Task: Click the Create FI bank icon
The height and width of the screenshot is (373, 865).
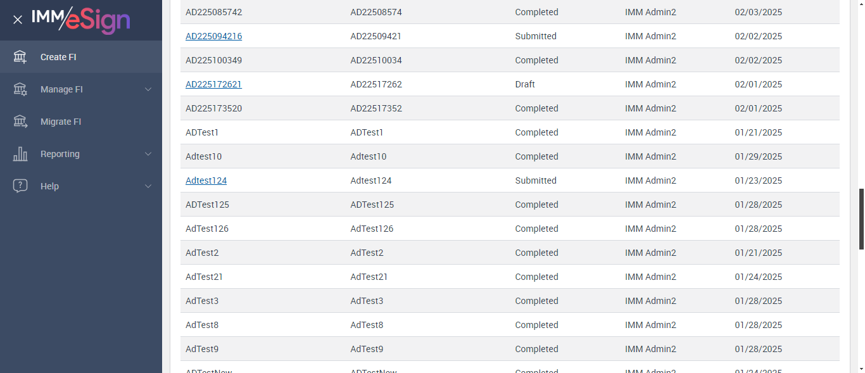Action: pos(20,57)
